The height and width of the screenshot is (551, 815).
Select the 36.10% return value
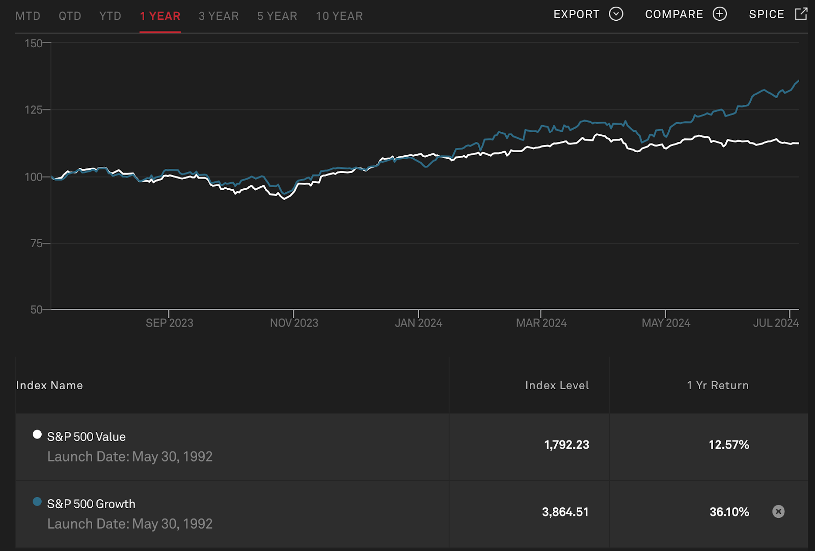pyautogui.click(x=729, y=512)
